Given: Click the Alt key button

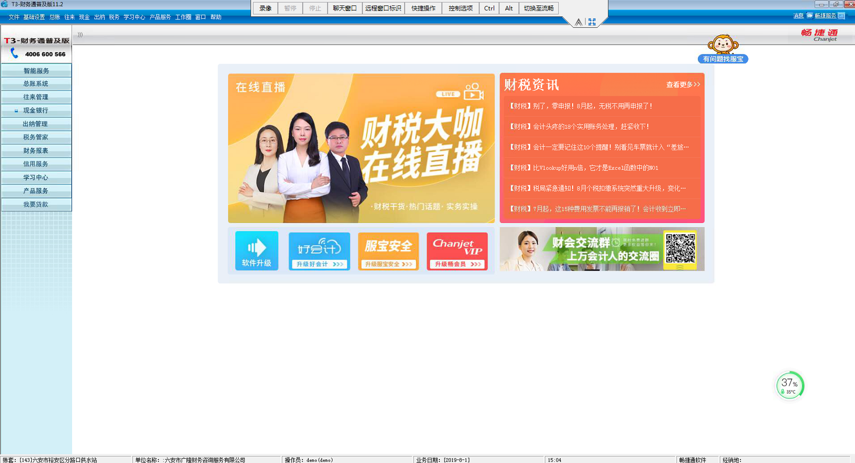Looking at the screenshot, I should pos(509,8).
